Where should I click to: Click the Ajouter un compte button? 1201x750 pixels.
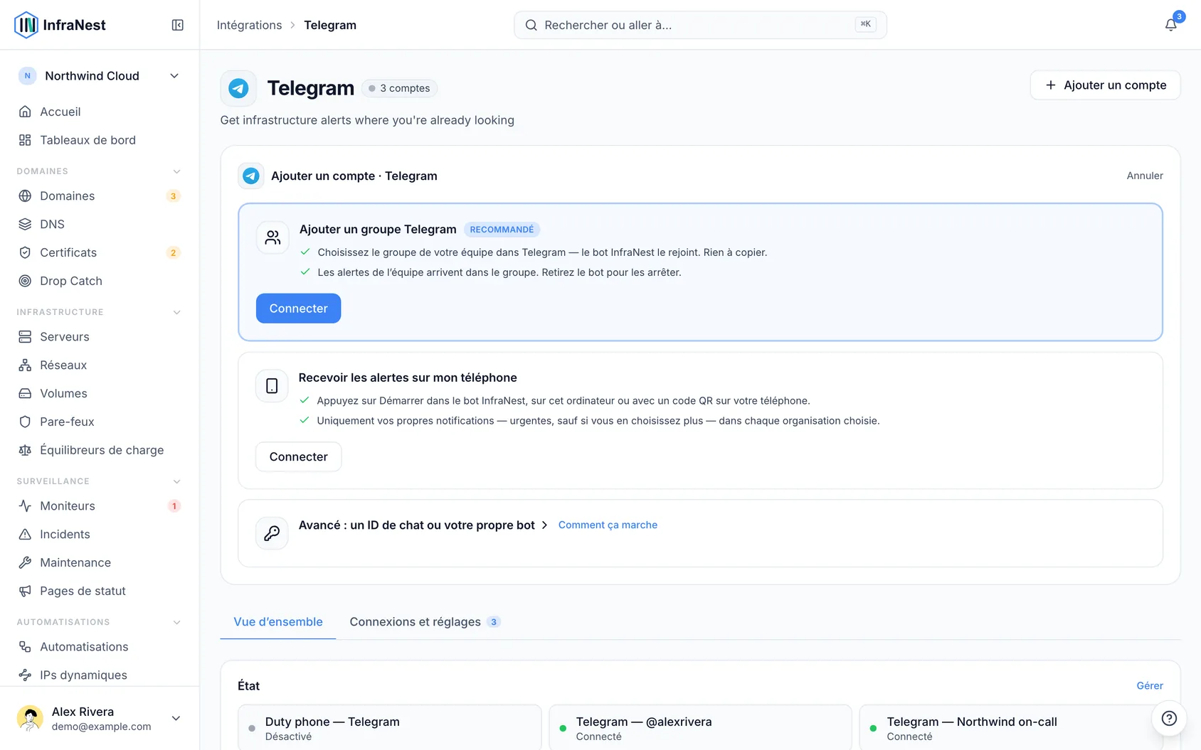1105,85
